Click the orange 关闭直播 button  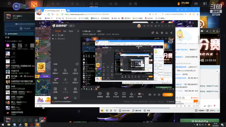click(168, 95)
